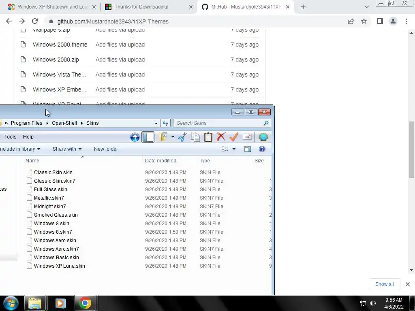Switch to Thanks for Downloading tab
The height and width of the screenshot is (311, 415).
(x=148, y=7)
